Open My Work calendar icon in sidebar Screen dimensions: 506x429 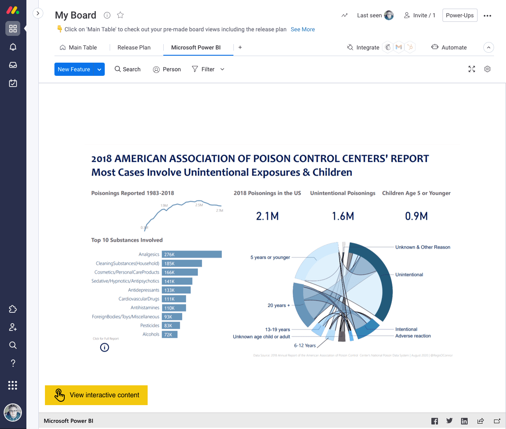point(13,83)
